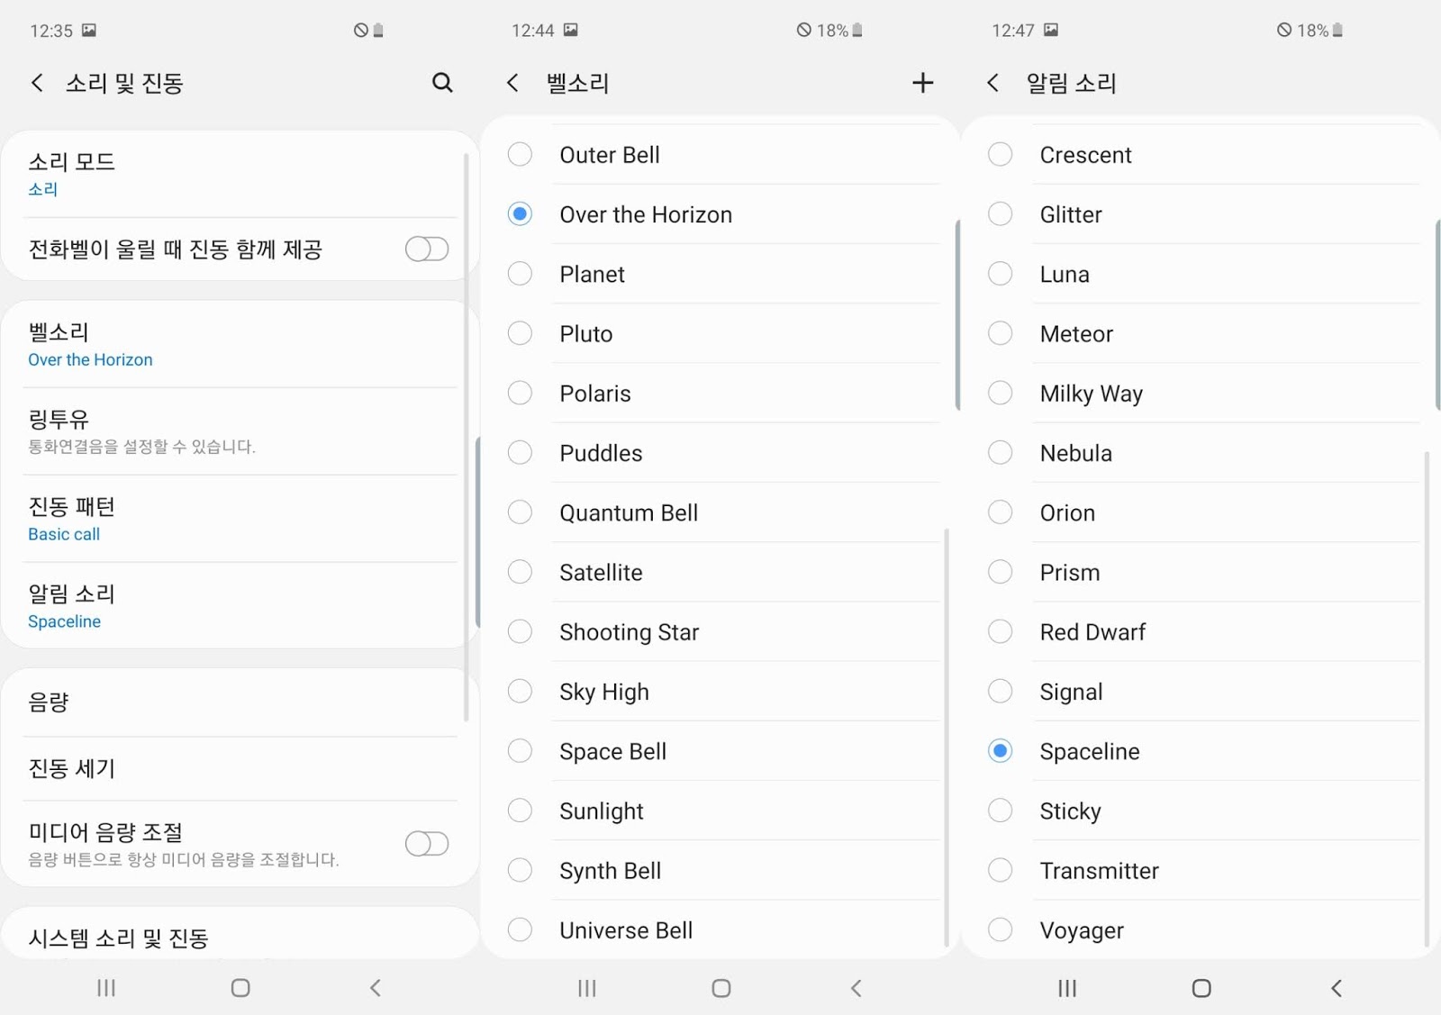Open 소리 모드 setting
The image size is (1441, 1015).
239,175
